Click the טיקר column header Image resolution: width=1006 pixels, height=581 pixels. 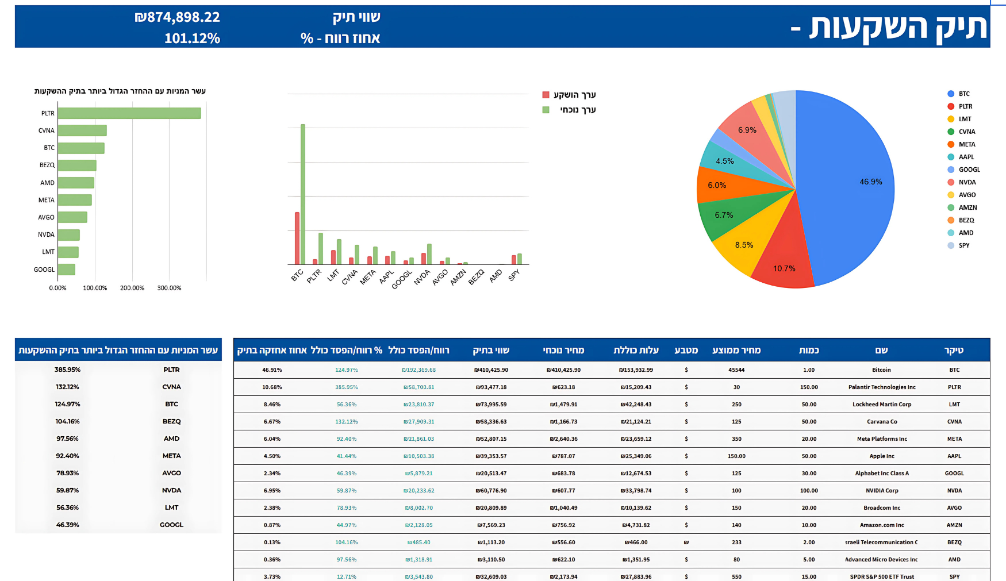[x=954, y=350]
